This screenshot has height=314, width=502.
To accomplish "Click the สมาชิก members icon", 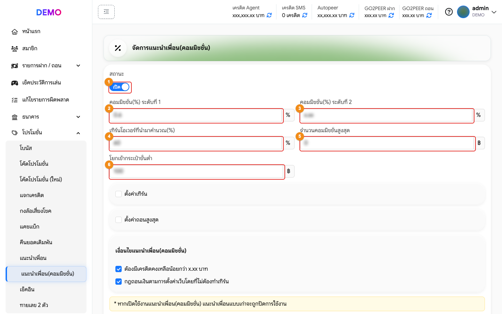I will (x=15, y=49).
